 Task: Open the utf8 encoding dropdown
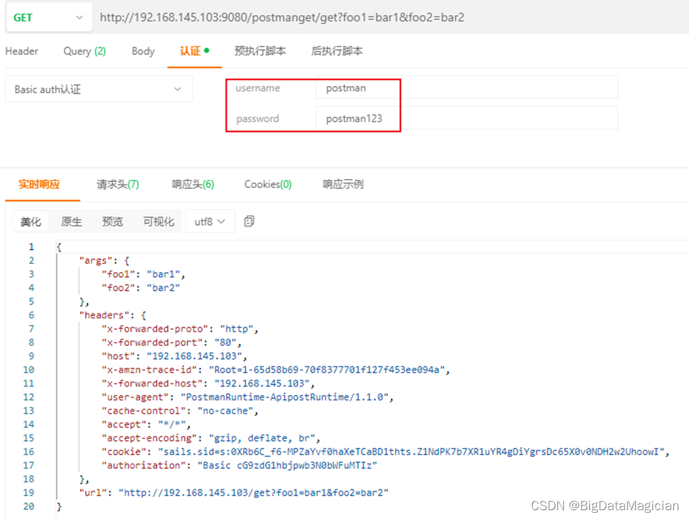pos(210,221)
